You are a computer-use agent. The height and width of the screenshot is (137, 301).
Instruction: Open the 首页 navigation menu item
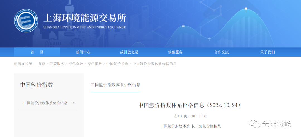(37, 52)
